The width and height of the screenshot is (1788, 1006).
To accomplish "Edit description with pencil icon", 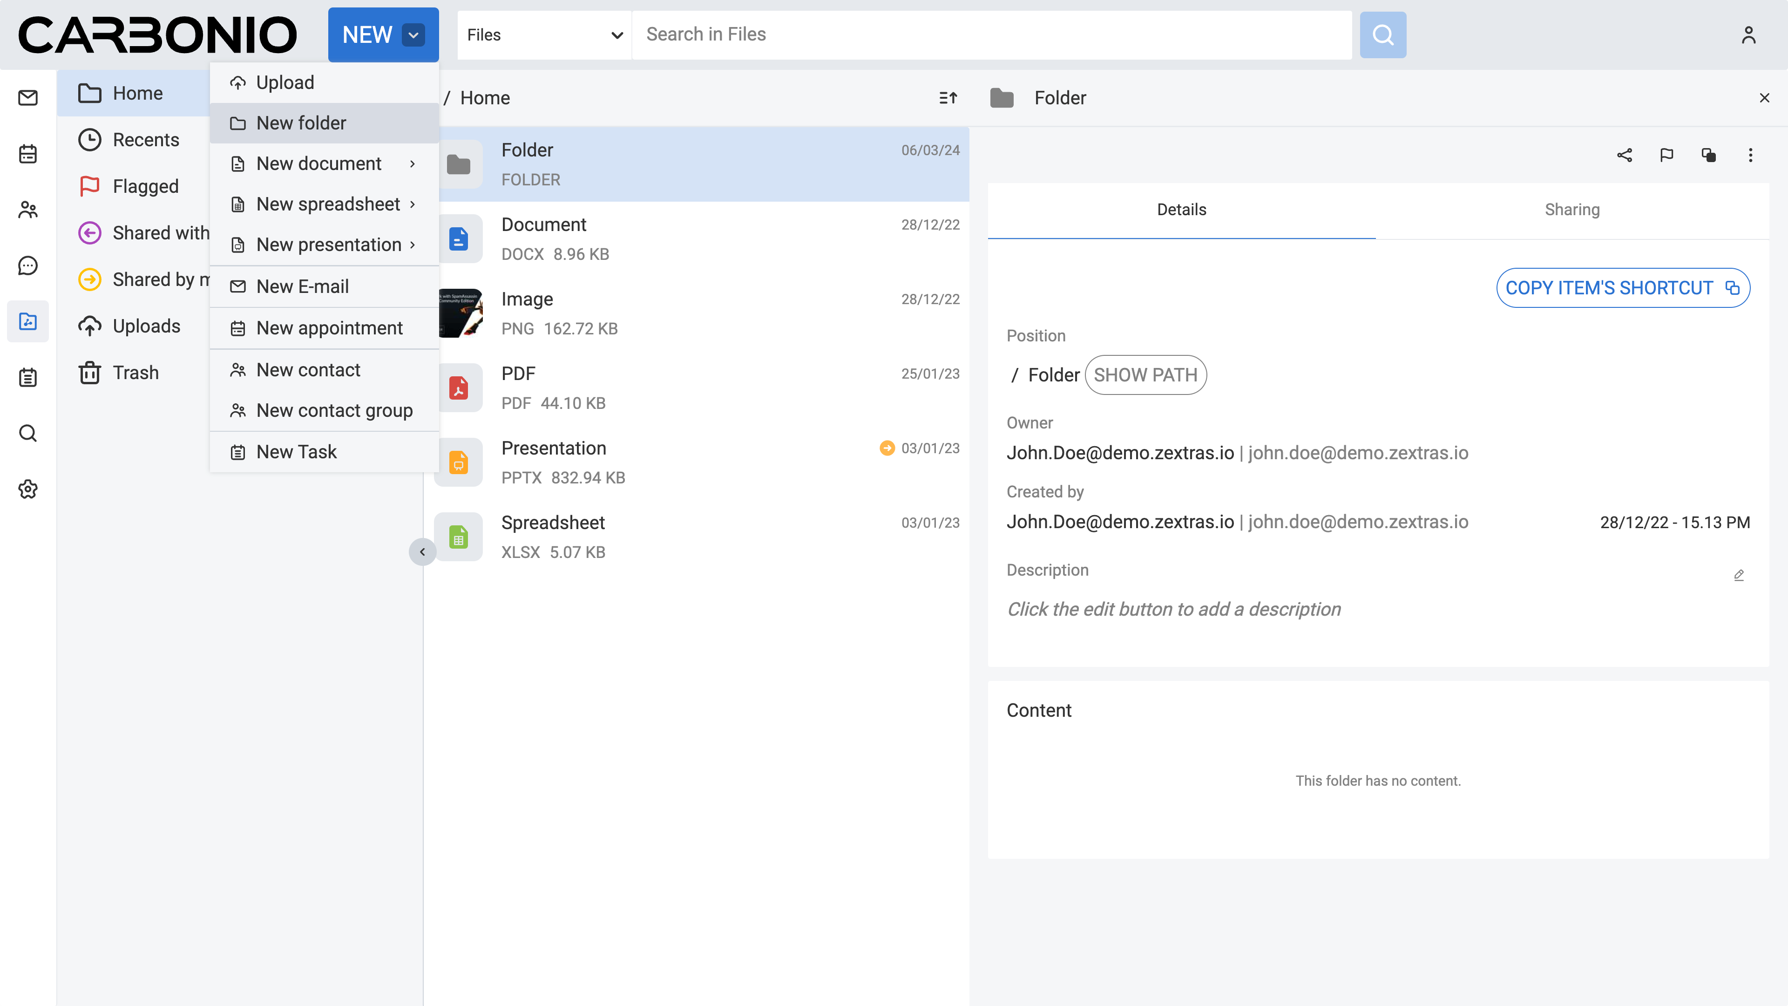I will [1739, 575].
